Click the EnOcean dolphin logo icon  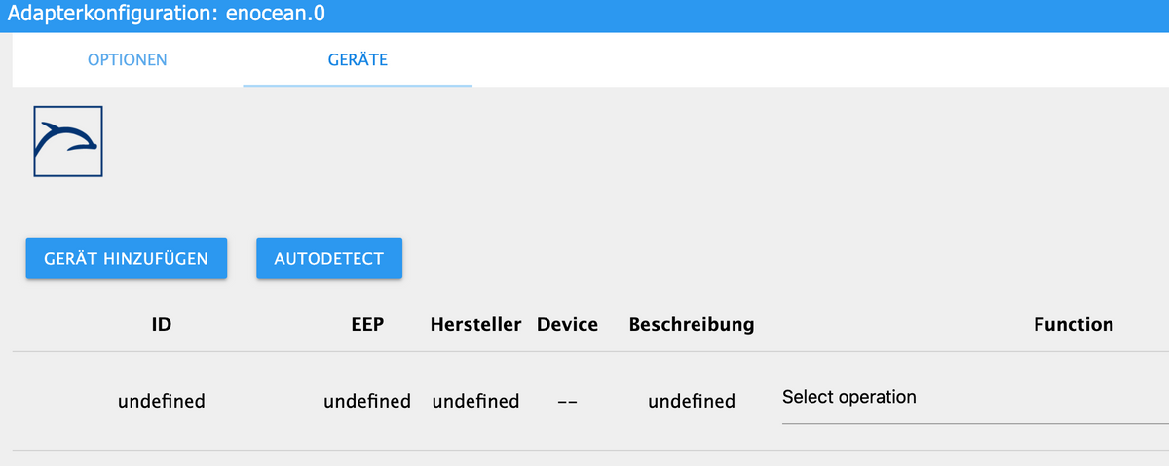tap(68, 141)
